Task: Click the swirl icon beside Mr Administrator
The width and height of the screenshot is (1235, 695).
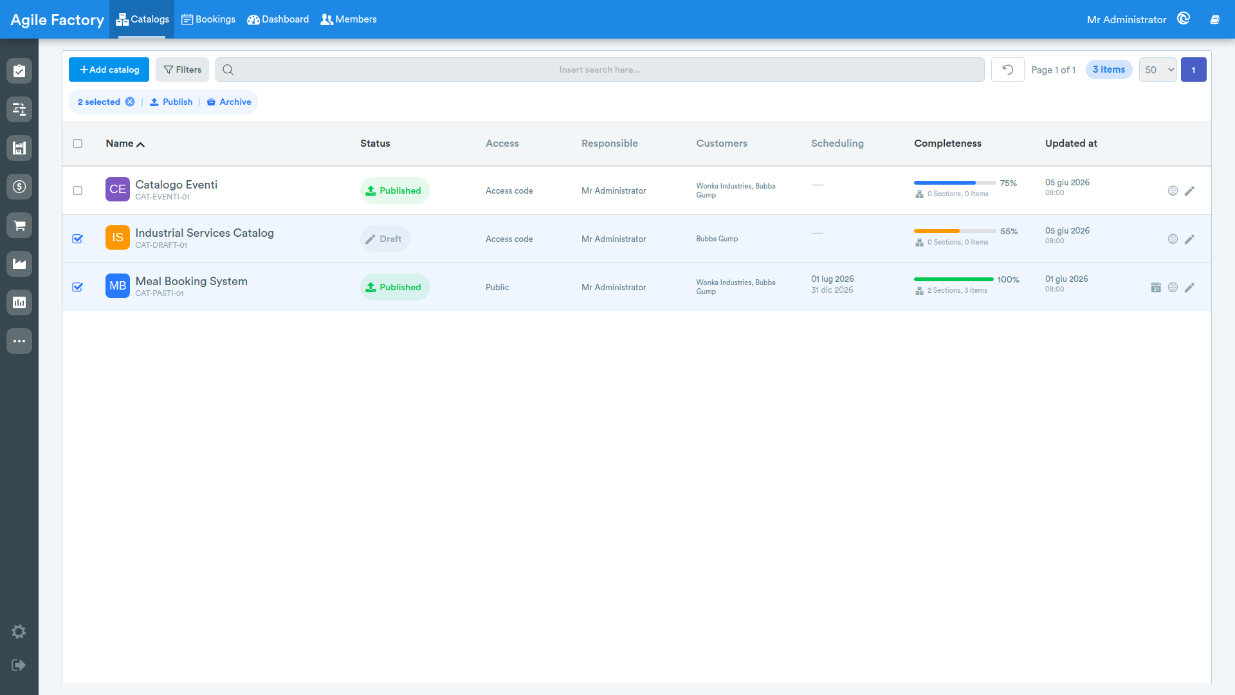Action: 1184,19
